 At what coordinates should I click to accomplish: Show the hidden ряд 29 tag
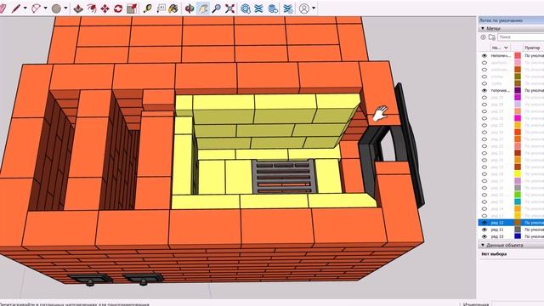[484, 98]
